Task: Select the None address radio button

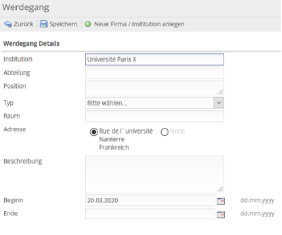Action: pos(164,132)
